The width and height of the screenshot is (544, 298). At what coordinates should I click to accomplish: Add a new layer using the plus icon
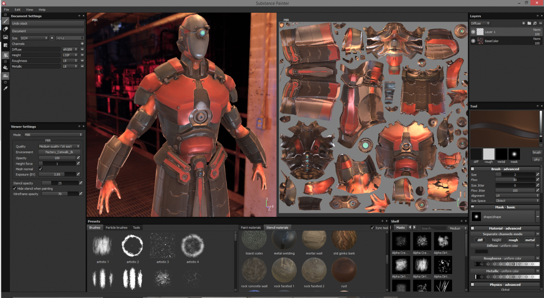point(524,23)
